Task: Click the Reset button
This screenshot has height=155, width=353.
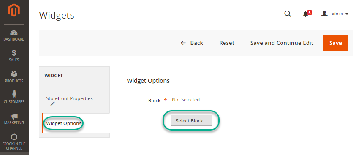Action: coord(227,43)
